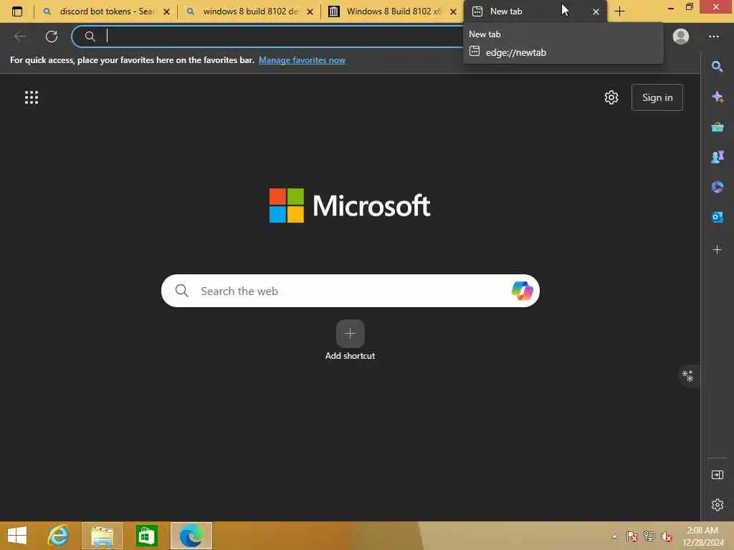Click the magnifier icon in search box
This screenshot has width=734, height=550.
(181, 291)
